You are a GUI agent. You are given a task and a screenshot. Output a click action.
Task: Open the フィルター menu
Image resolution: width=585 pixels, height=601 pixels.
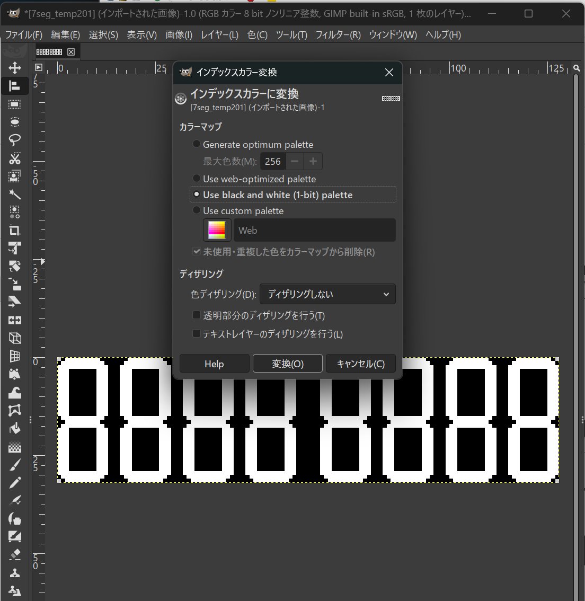[338, 34]
